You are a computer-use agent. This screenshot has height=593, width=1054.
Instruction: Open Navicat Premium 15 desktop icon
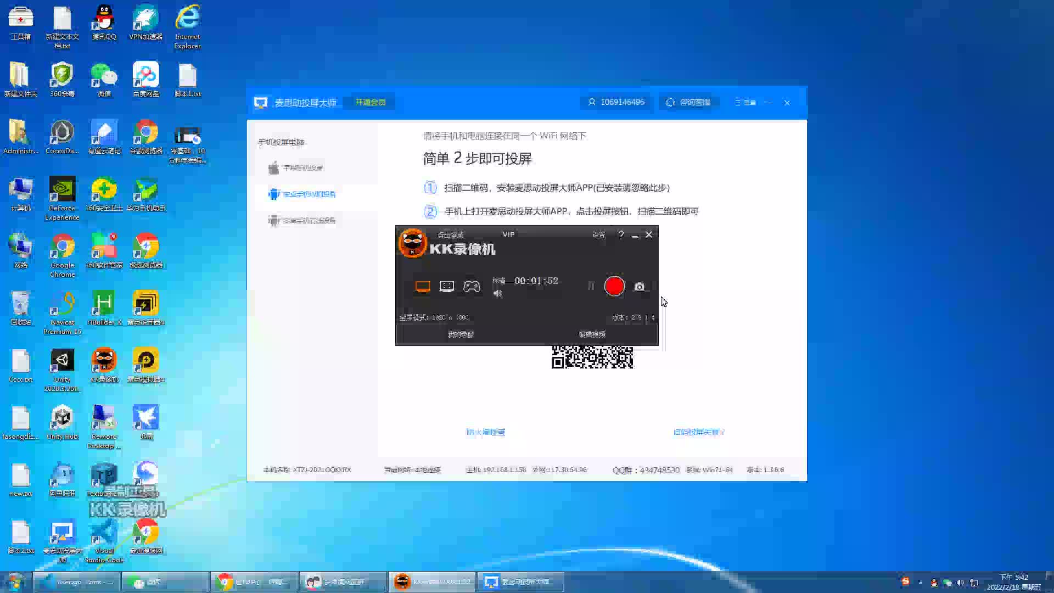[62, 313]
